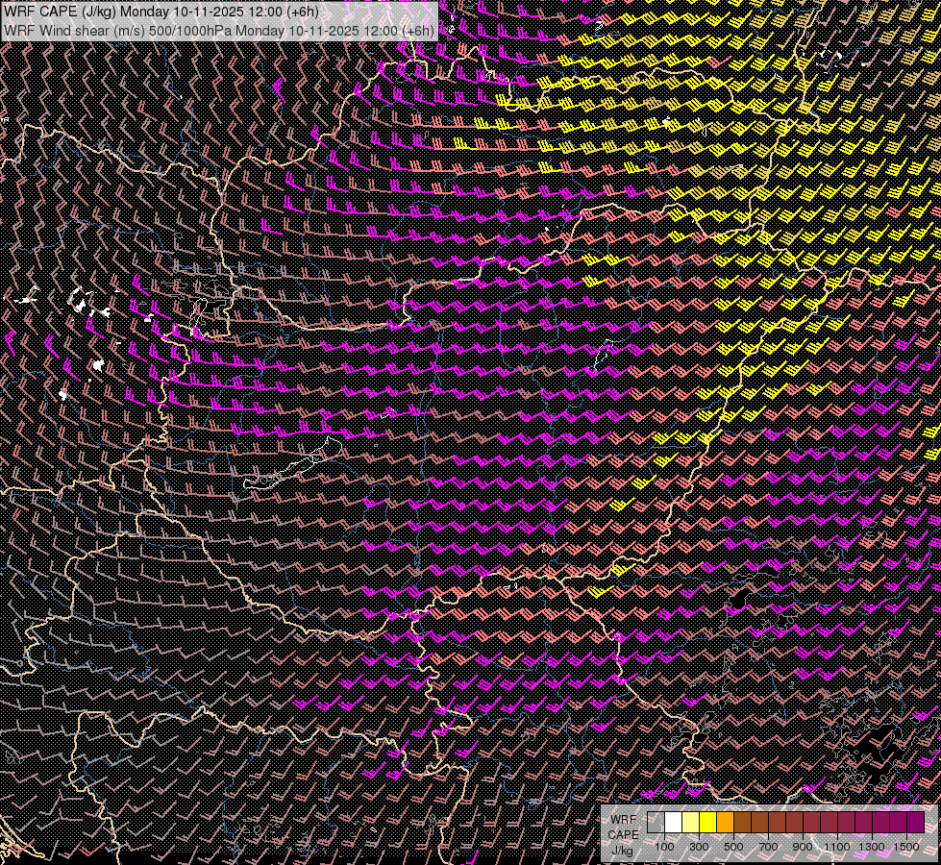The image size is (941, 865).
Task: Click the 1300 colorbar tick label
Action: click(872, 846)
